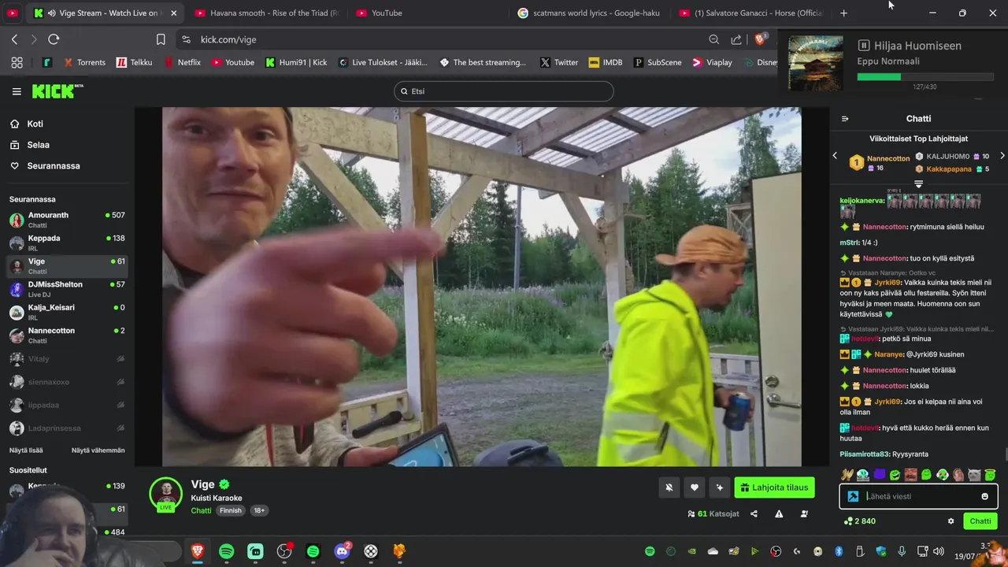Click the sparkle subscribe icon button

click(x=719, y=487)
